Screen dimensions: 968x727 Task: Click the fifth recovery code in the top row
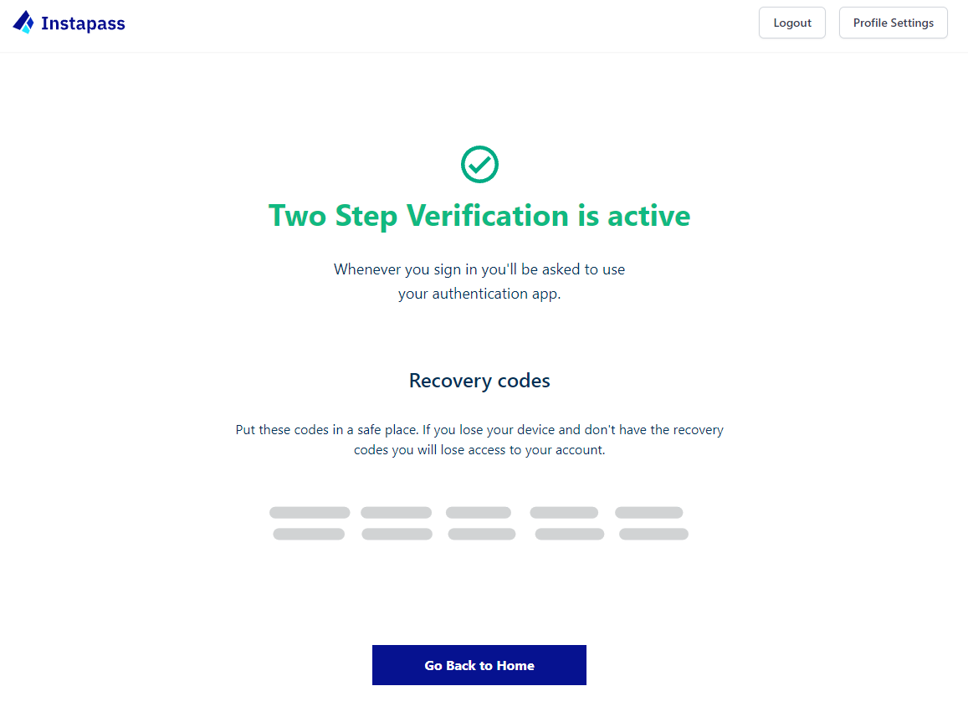point(648,513)
